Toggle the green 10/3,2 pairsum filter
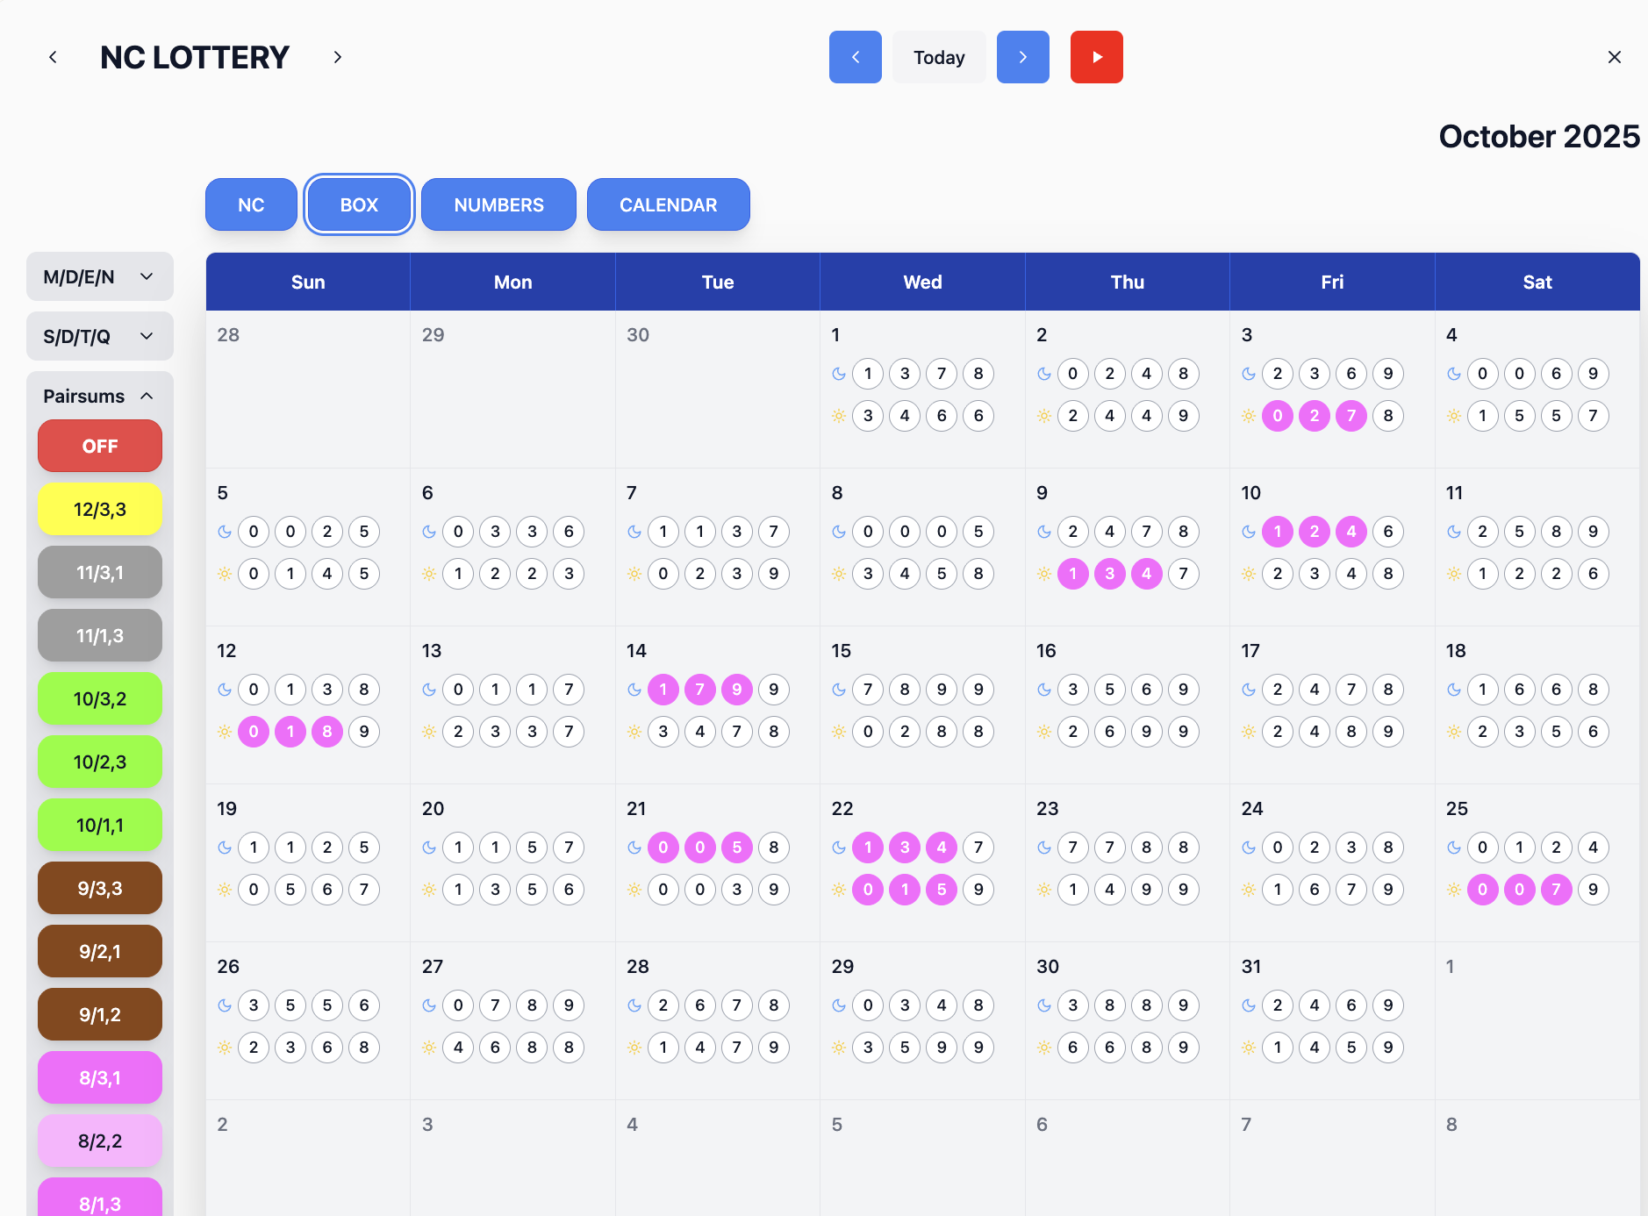This screenshot has height=1216, width=1648. pyautogui.click(x=100, y=698)
